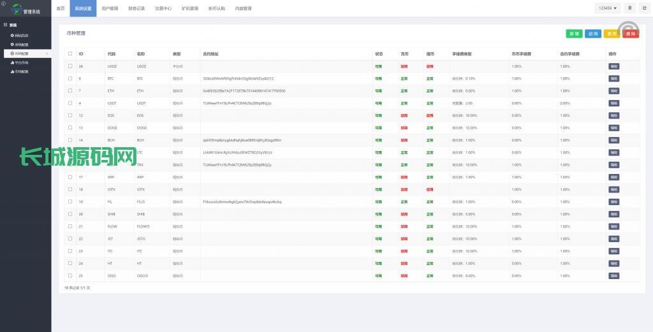Click the circled icon at top-left corner
653x332 pixels.
coord(3,3)
